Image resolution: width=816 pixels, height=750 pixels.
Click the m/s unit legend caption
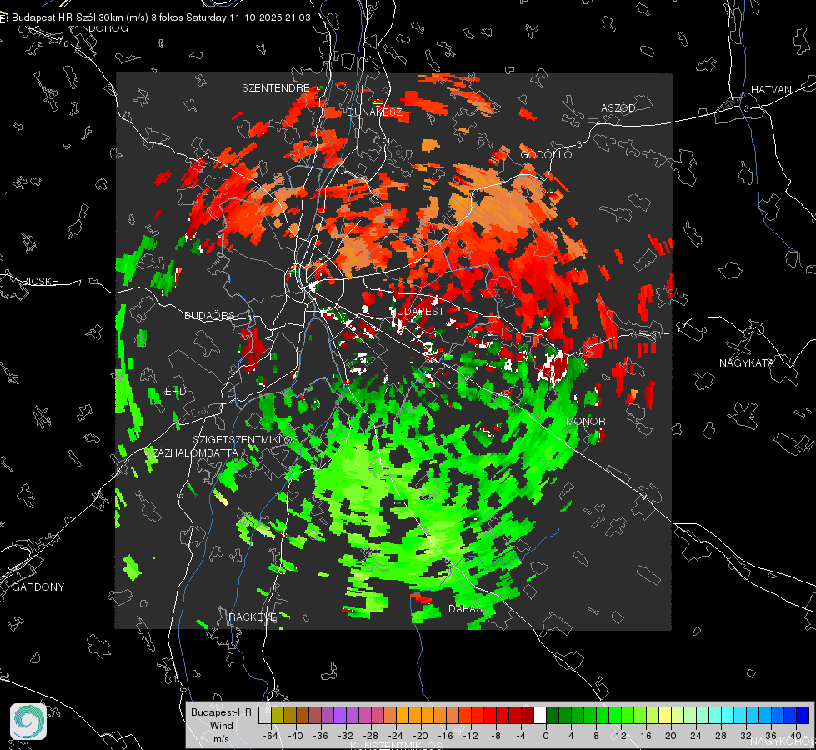(x=221, y=738)
